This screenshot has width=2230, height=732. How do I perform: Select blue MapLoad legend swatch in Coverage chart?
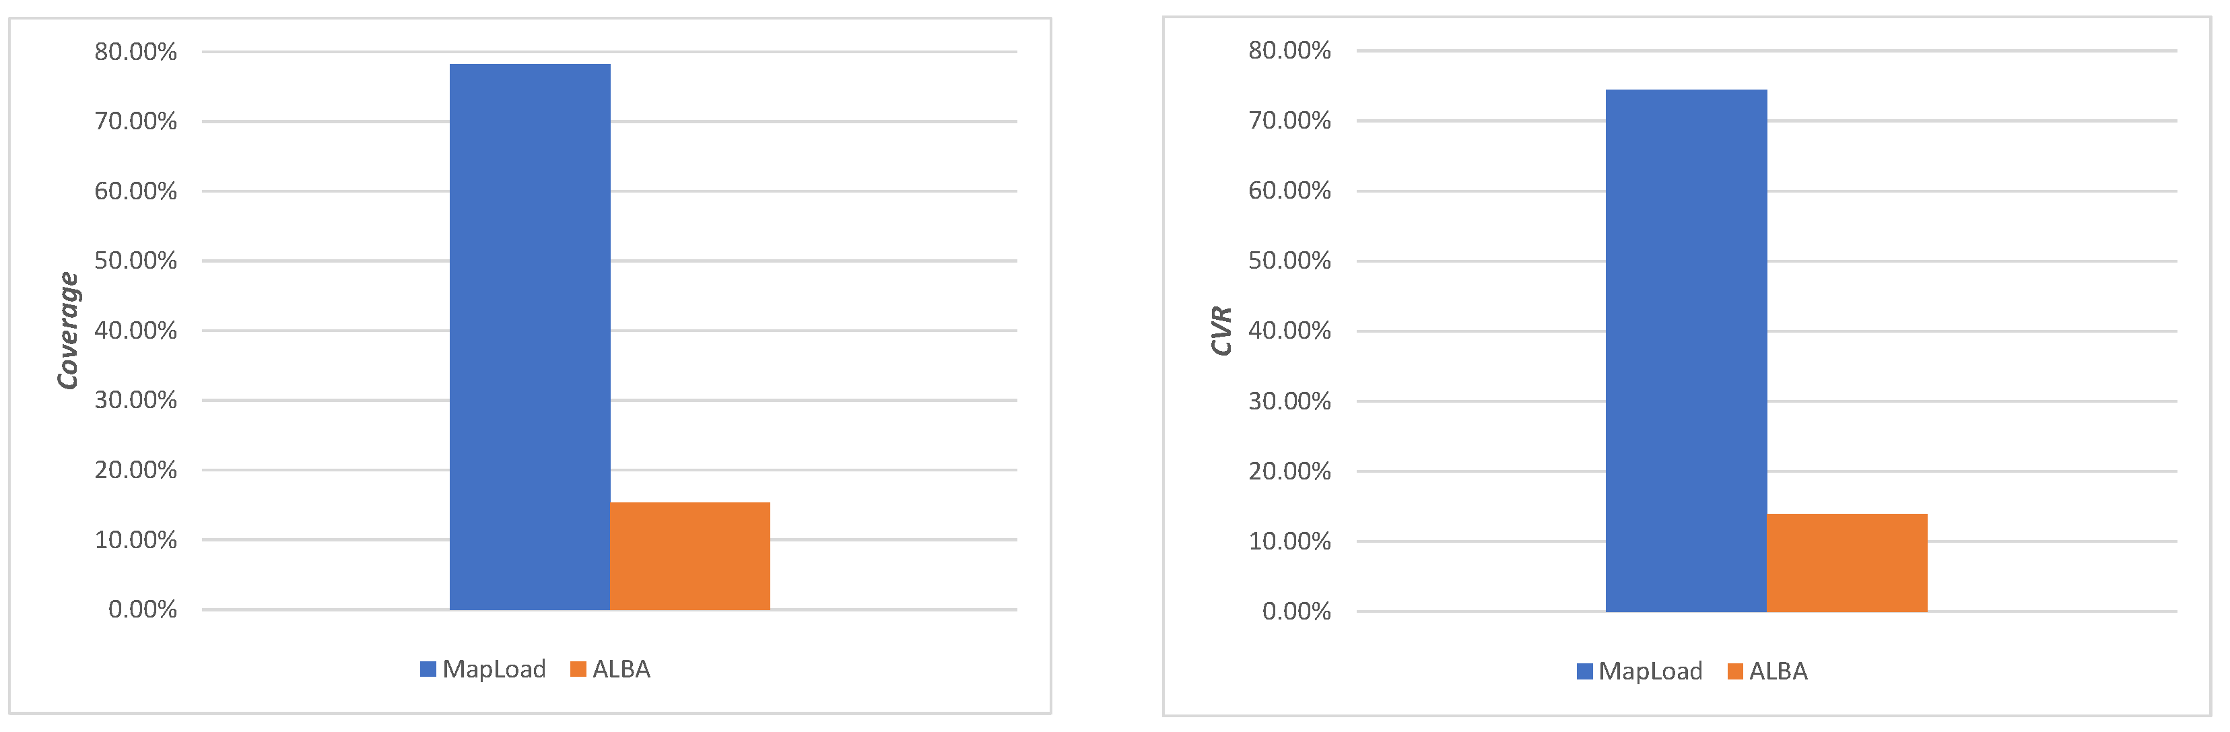428,669
